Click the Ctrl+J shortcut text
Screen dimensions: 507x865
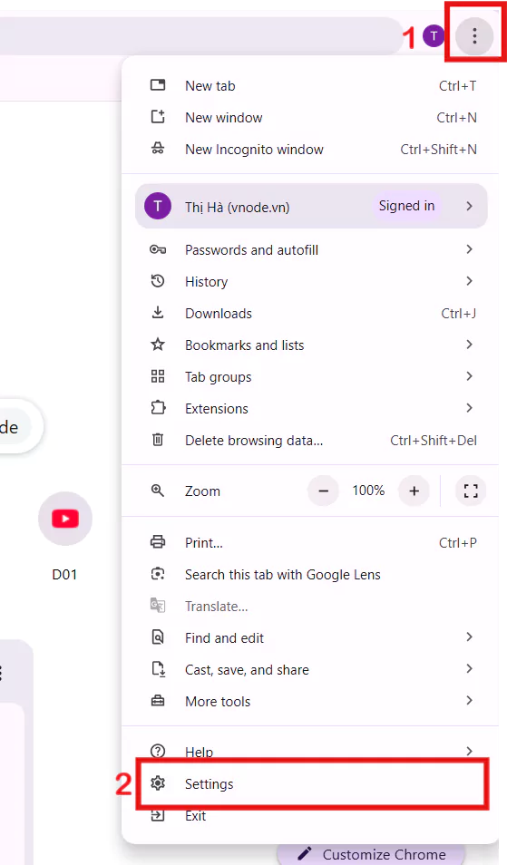(458, 314)
